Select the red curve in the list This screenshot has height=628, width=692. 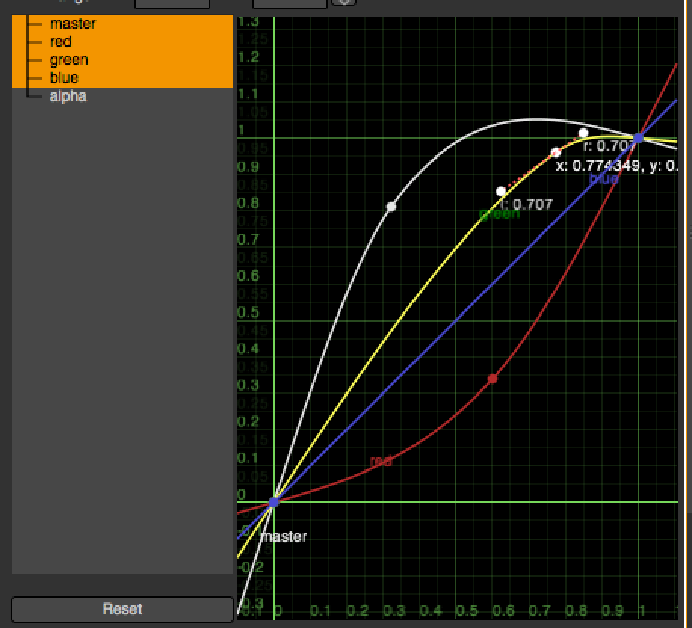tap(60, 42)
